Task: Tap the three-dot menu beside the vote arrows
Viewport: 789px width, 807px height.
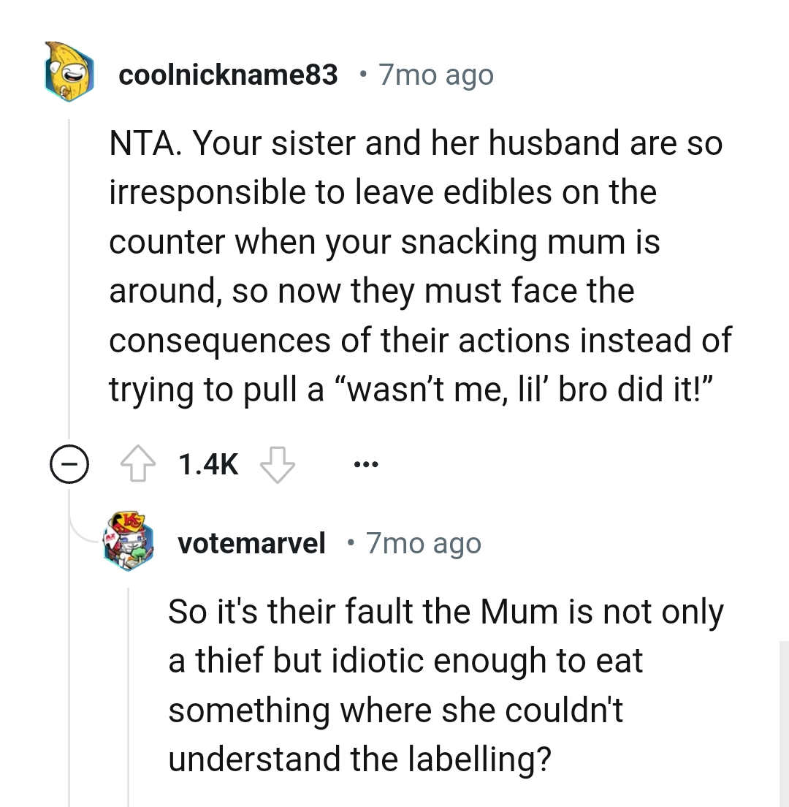Action: pos(366,463)
